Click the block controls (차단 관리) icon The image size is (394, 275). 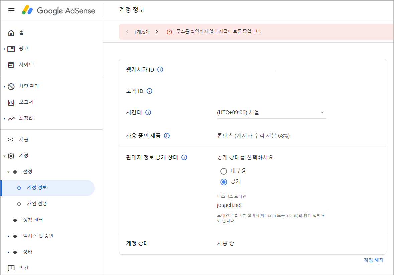[x=11, y=86]
